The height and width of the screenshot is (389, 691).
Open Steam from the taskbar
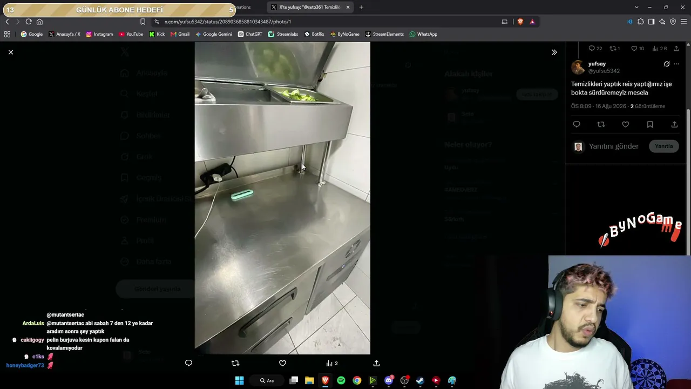point(420,380)
